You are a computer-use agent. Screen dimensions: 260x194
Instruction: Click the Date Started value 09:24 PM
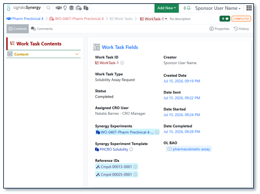(182, 115)
